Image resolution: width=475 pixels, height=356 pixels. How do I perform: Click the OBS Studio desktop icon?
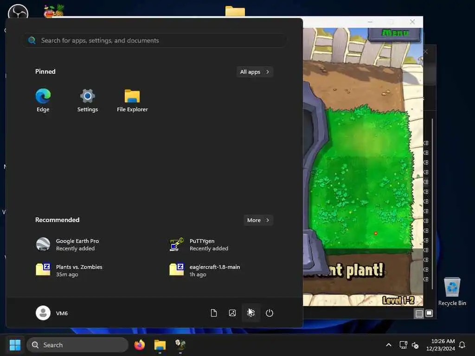18,12
